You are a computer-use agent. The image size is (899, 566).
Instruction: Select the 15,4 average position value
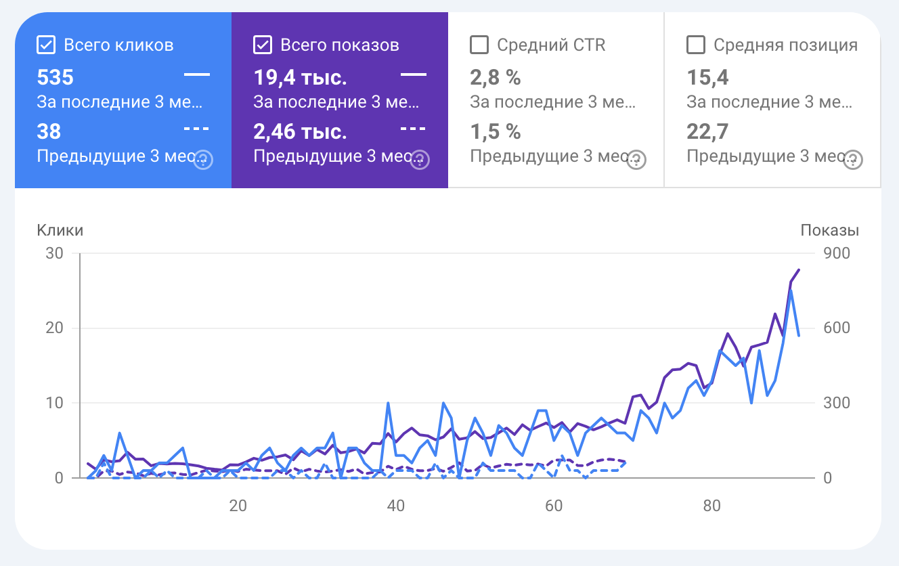[708, 78]
